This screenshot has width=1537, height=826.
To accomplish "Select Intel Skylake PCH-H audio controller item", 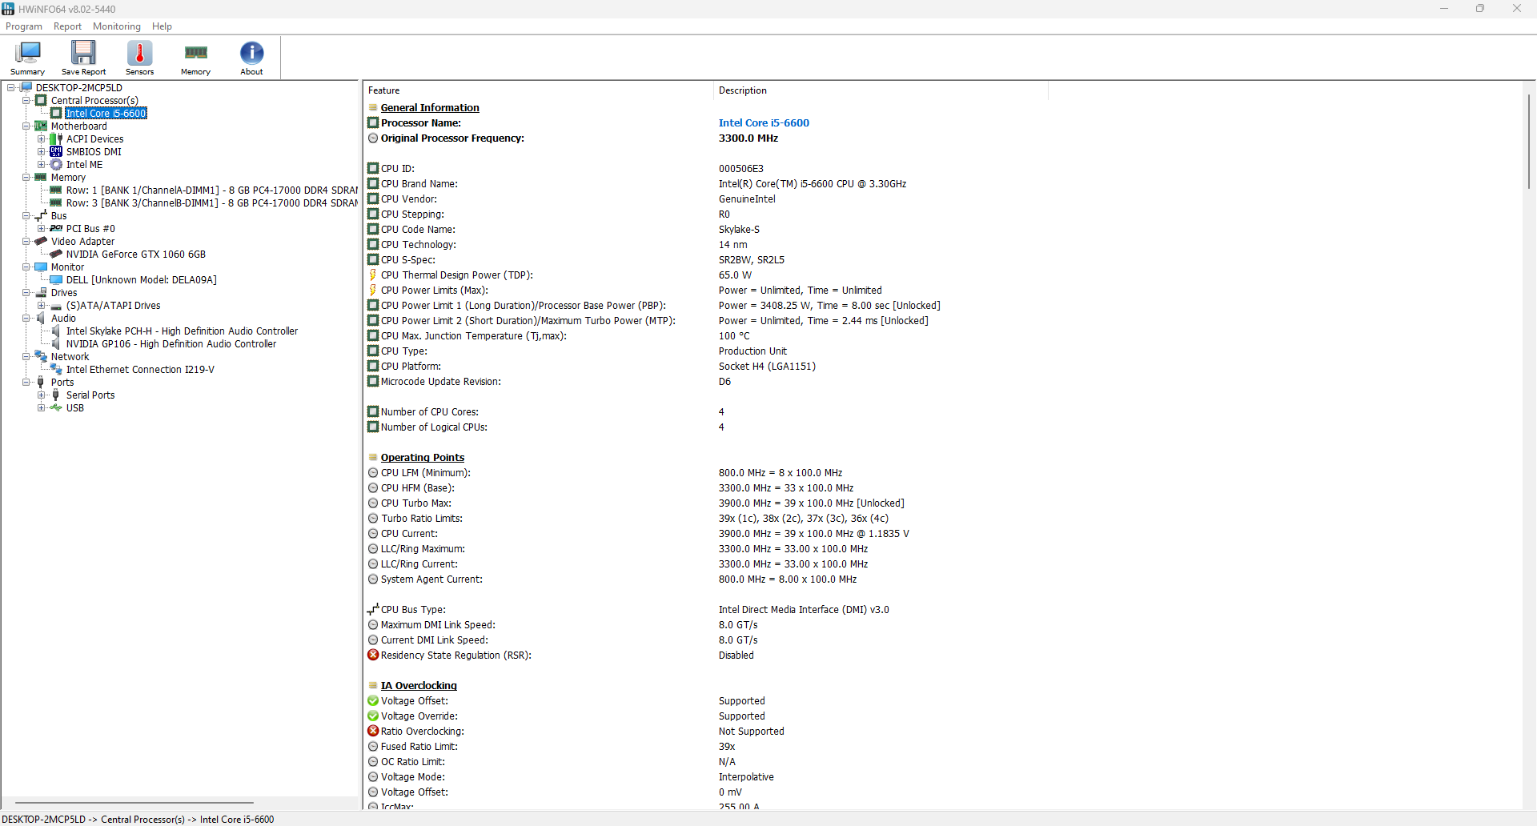I will tap(182, 331).
